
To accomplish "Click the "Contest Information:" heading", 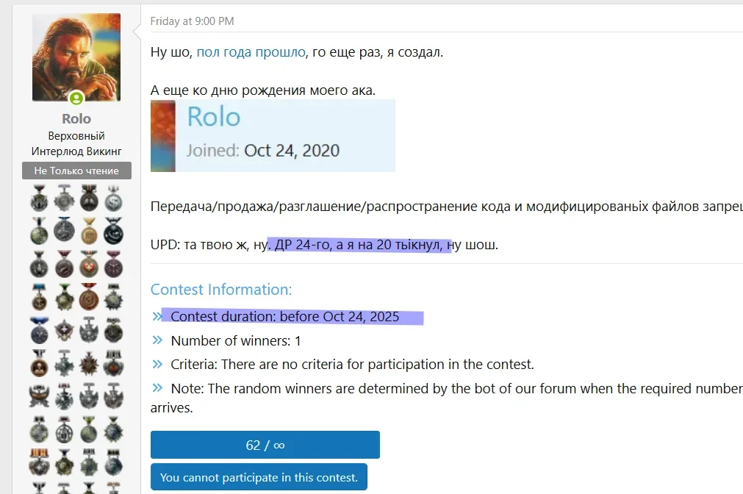I will 221,290.
